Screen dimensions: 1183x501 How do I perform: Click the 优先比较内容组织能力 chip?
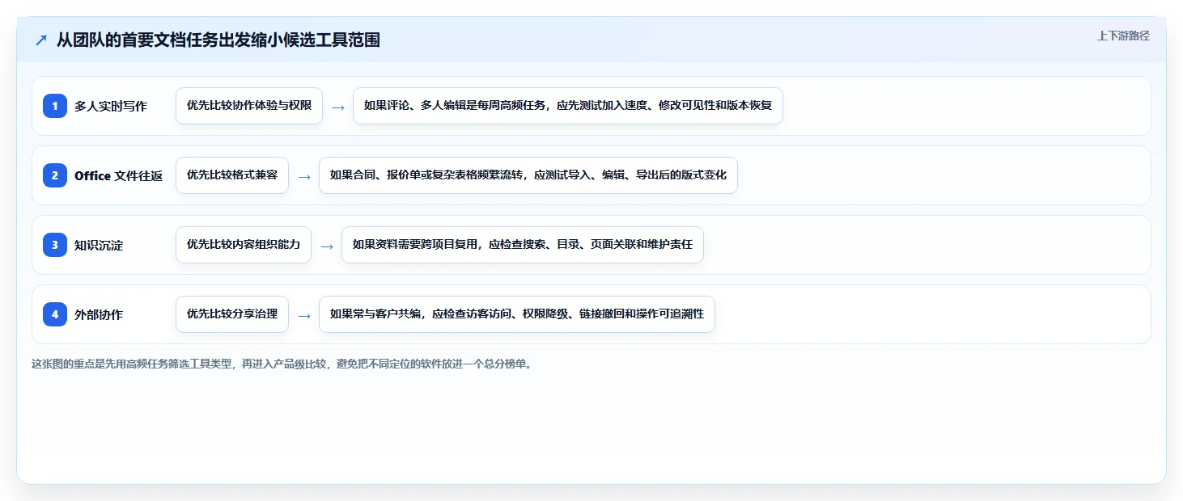[x=244, y=245]
